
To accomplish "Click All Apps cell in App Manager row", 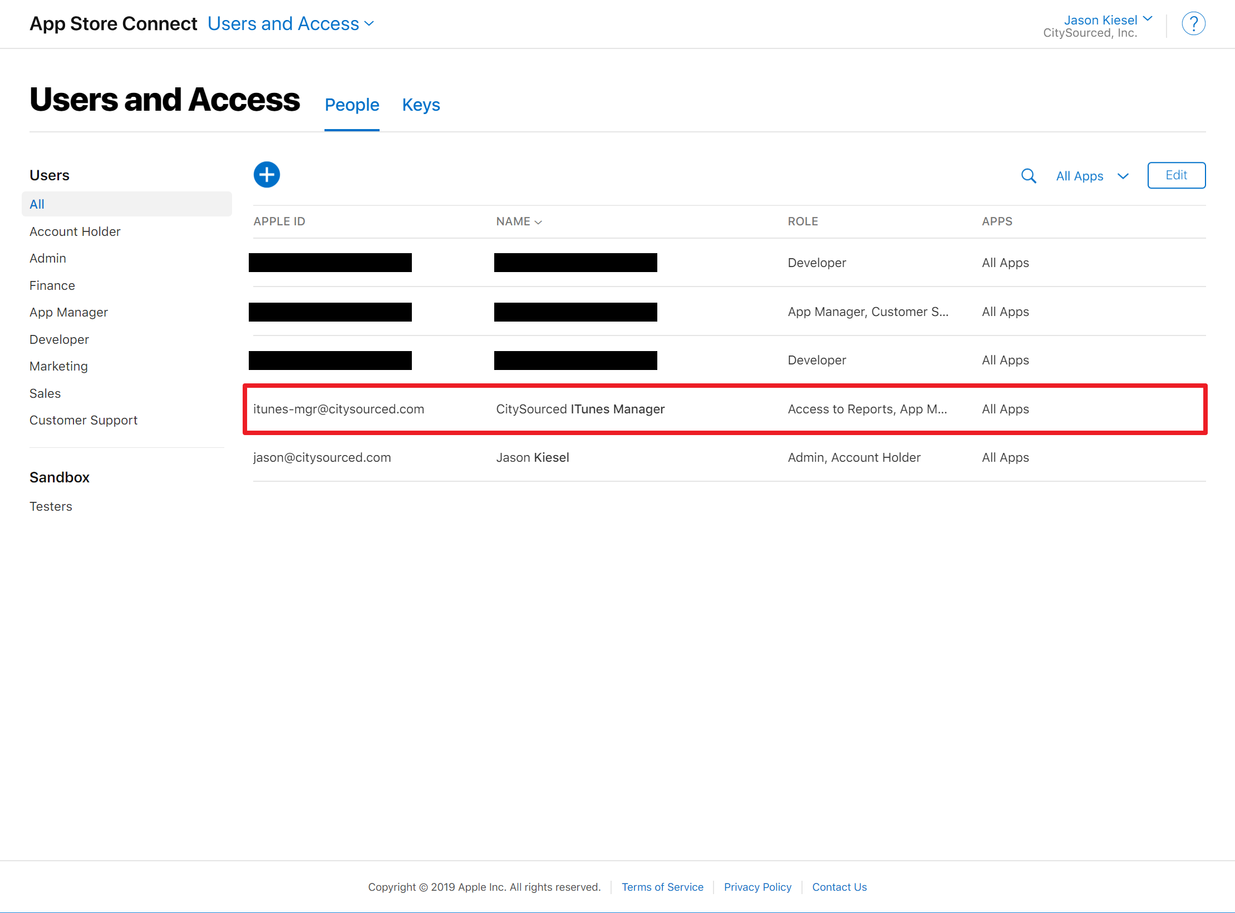I will pos(1005,312).
